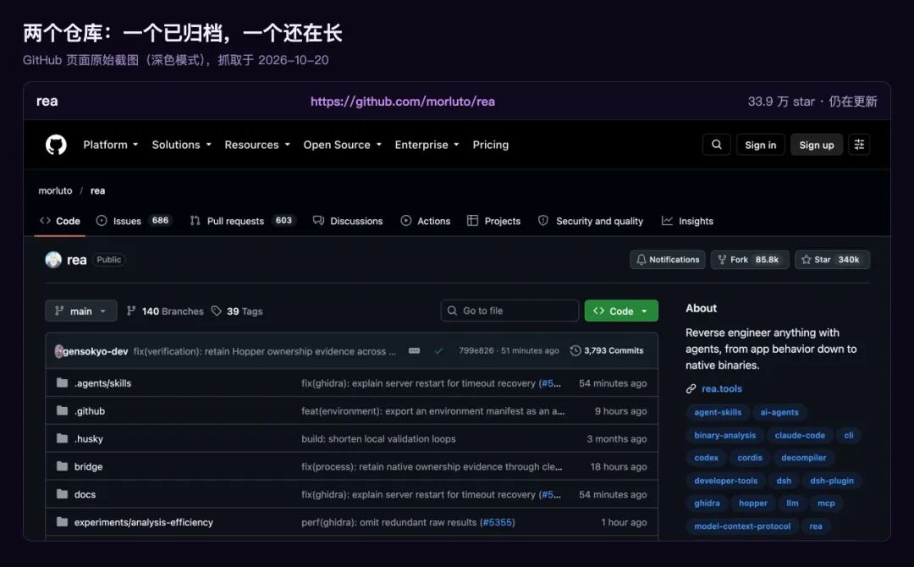Select the claude-code topic tag
Viewport: 914px width, 567px height.
click(800, 435)
